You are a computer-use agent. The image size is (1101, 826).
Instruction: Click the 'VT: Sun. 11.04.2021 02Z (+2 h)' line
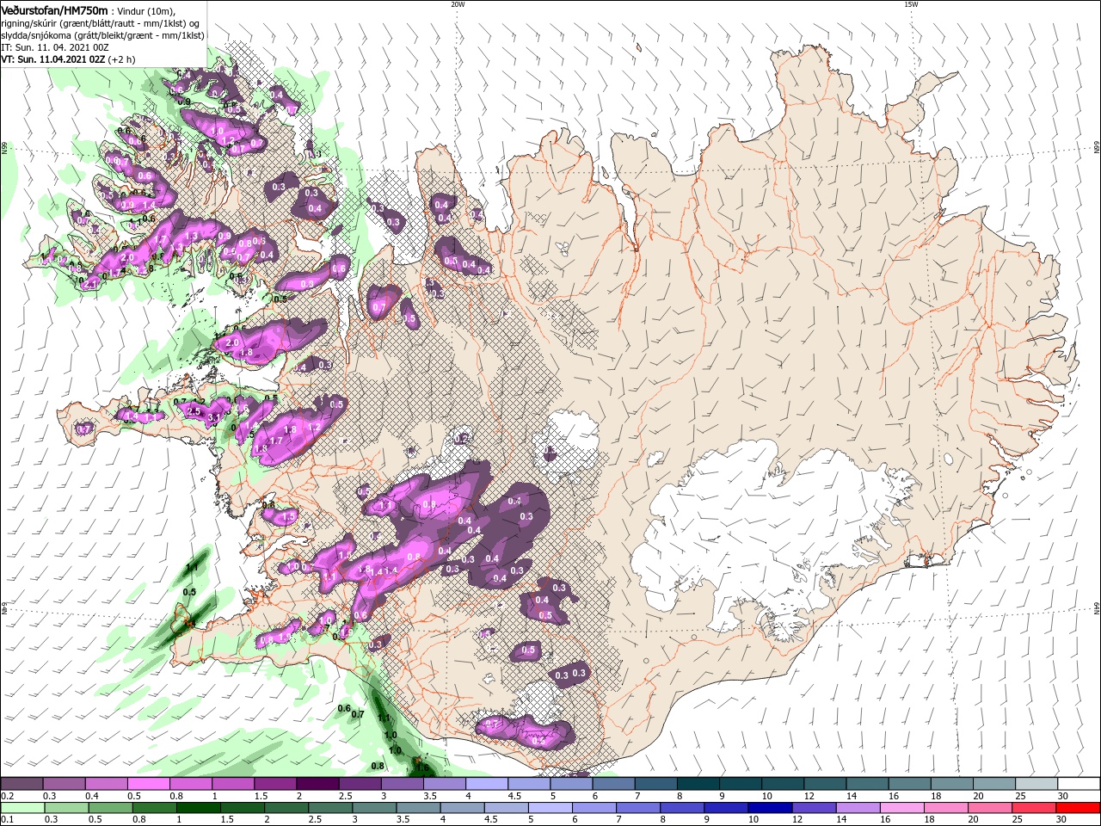[66, 59]
